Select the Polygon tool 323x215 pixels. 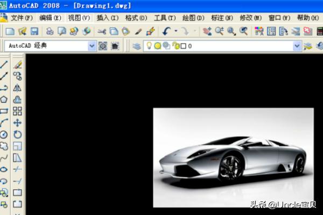tap(4, 99)
